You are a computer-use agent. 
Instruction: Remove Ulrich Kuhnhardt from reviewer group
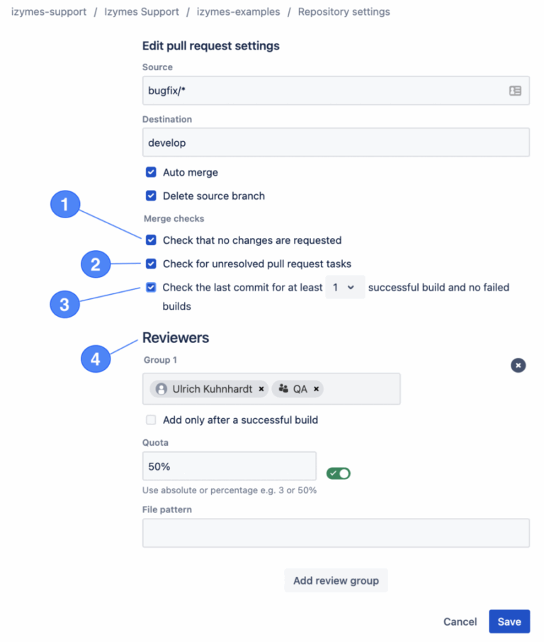[x=261, y=389]
